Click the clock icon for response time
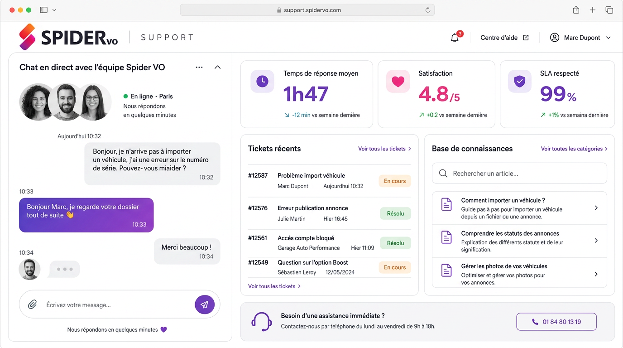 262,82
